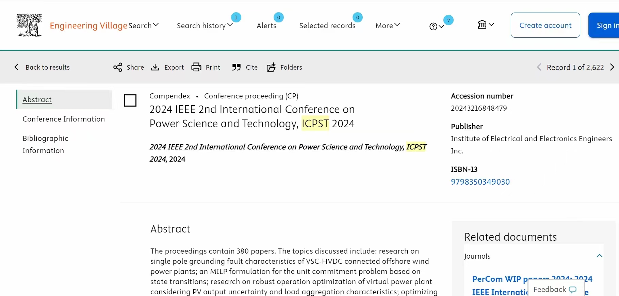619x296 pixels.
Task: Click the Create account button
Action: tap(545, 25)
